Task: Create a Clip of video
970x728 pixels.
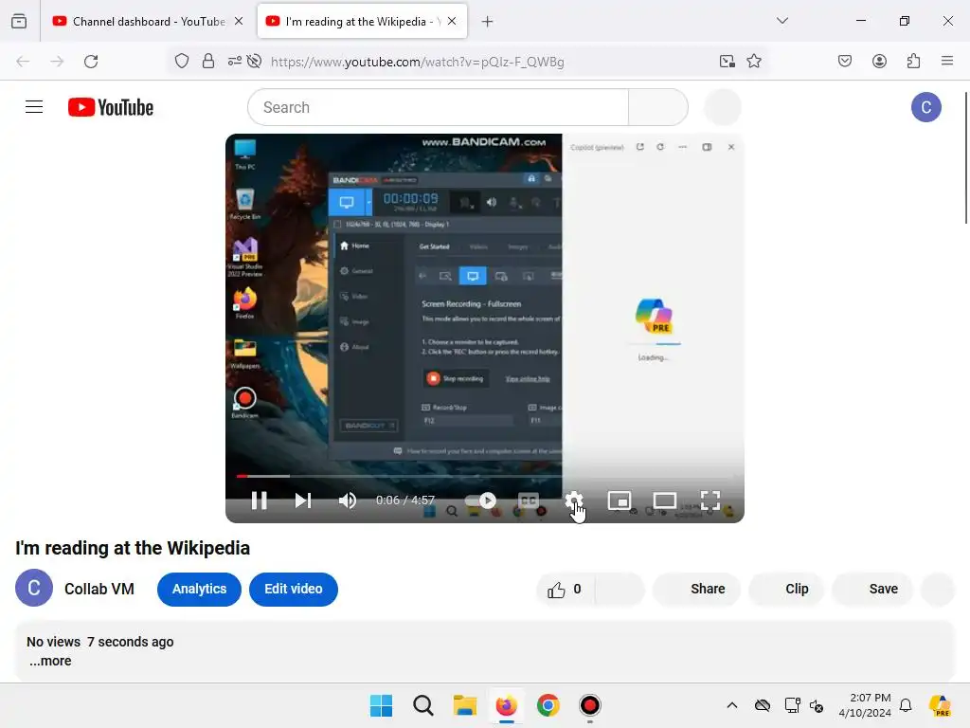Action: click(786, 589)
